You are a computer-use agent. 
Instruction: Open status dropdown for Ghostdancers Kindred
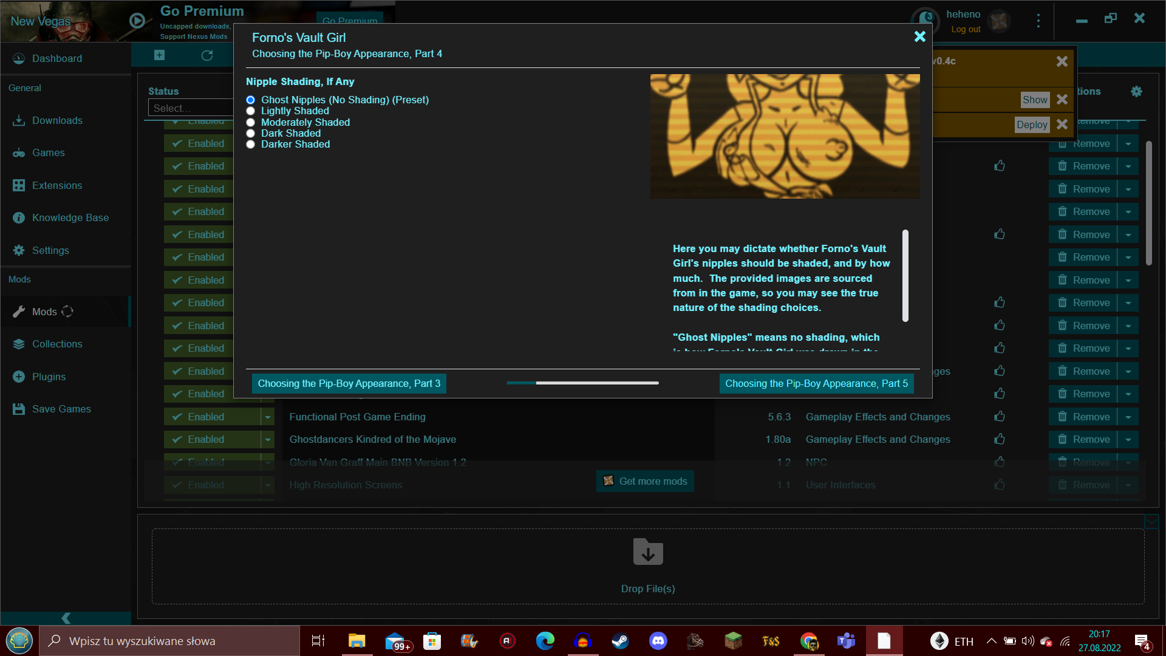pos(268,439)
